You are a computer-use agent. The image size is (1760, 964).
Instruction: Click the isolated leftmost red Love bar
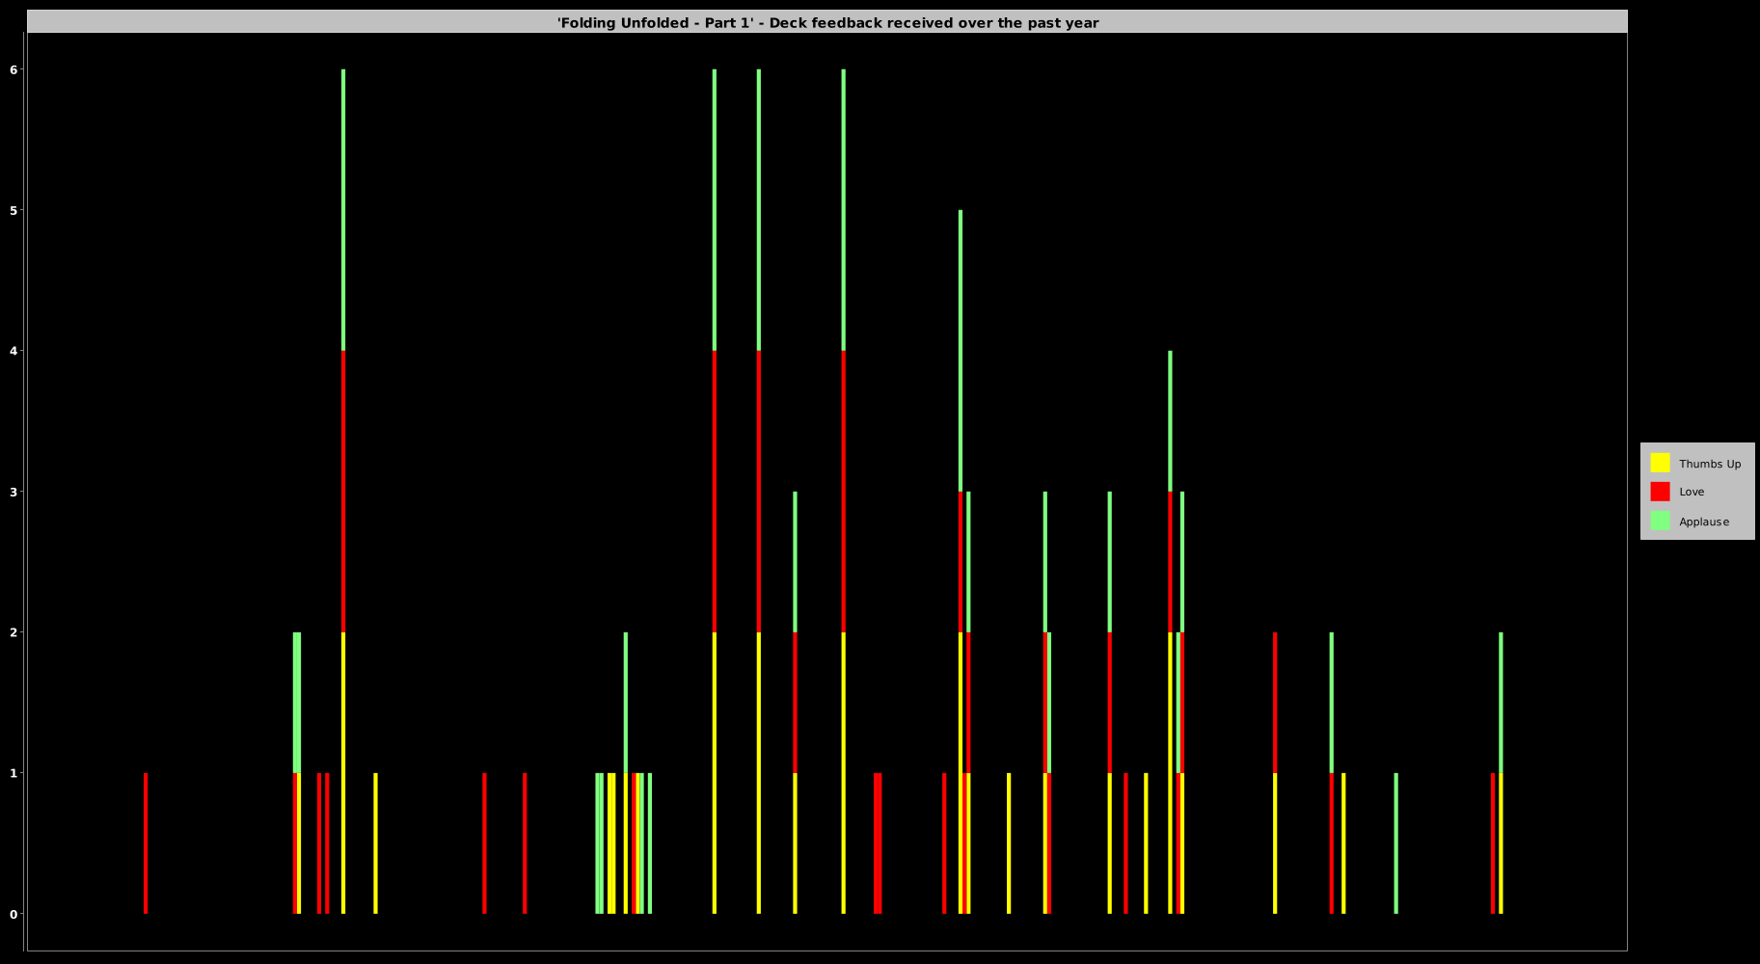tap(146, 843)
